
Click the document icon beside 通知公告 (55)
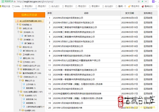(21, 58)
